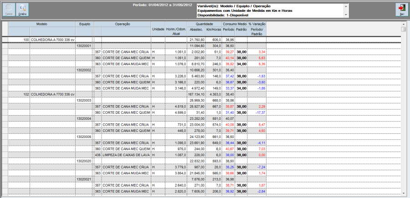The height and width of the screenshot is (198, 410).
Task: Select model number 102 cell
Action: click(x=19, y=94)
